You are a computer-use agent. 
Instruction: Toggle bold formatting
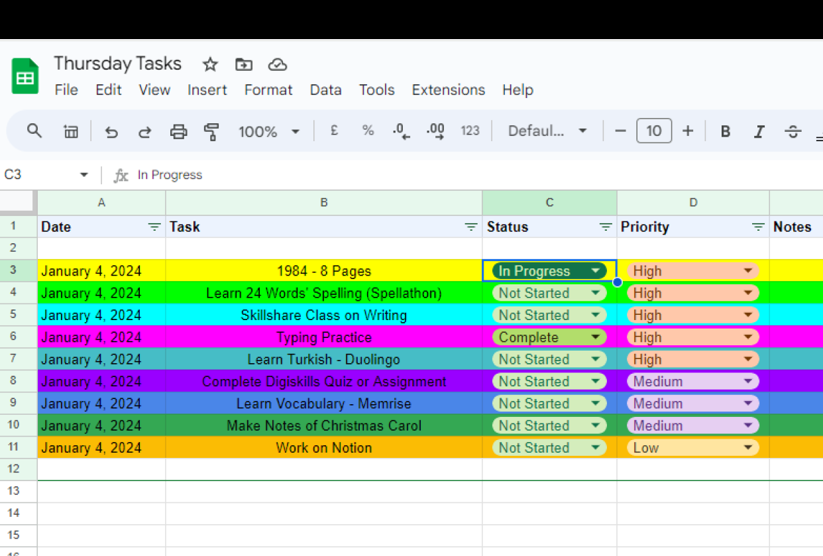pos(726,131)
